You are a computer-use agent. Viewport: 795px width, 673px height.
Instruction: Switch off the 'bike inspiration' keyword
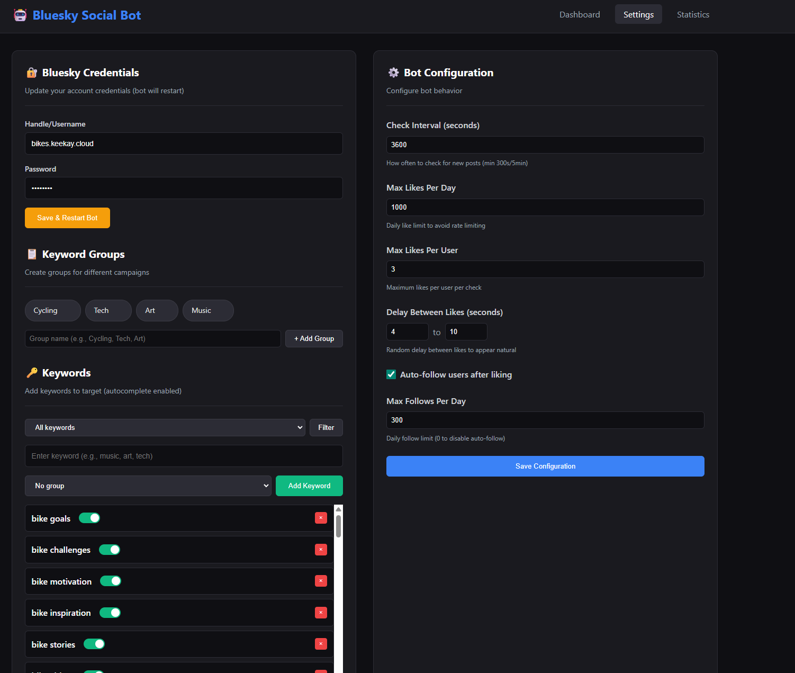tap(110, 613)
